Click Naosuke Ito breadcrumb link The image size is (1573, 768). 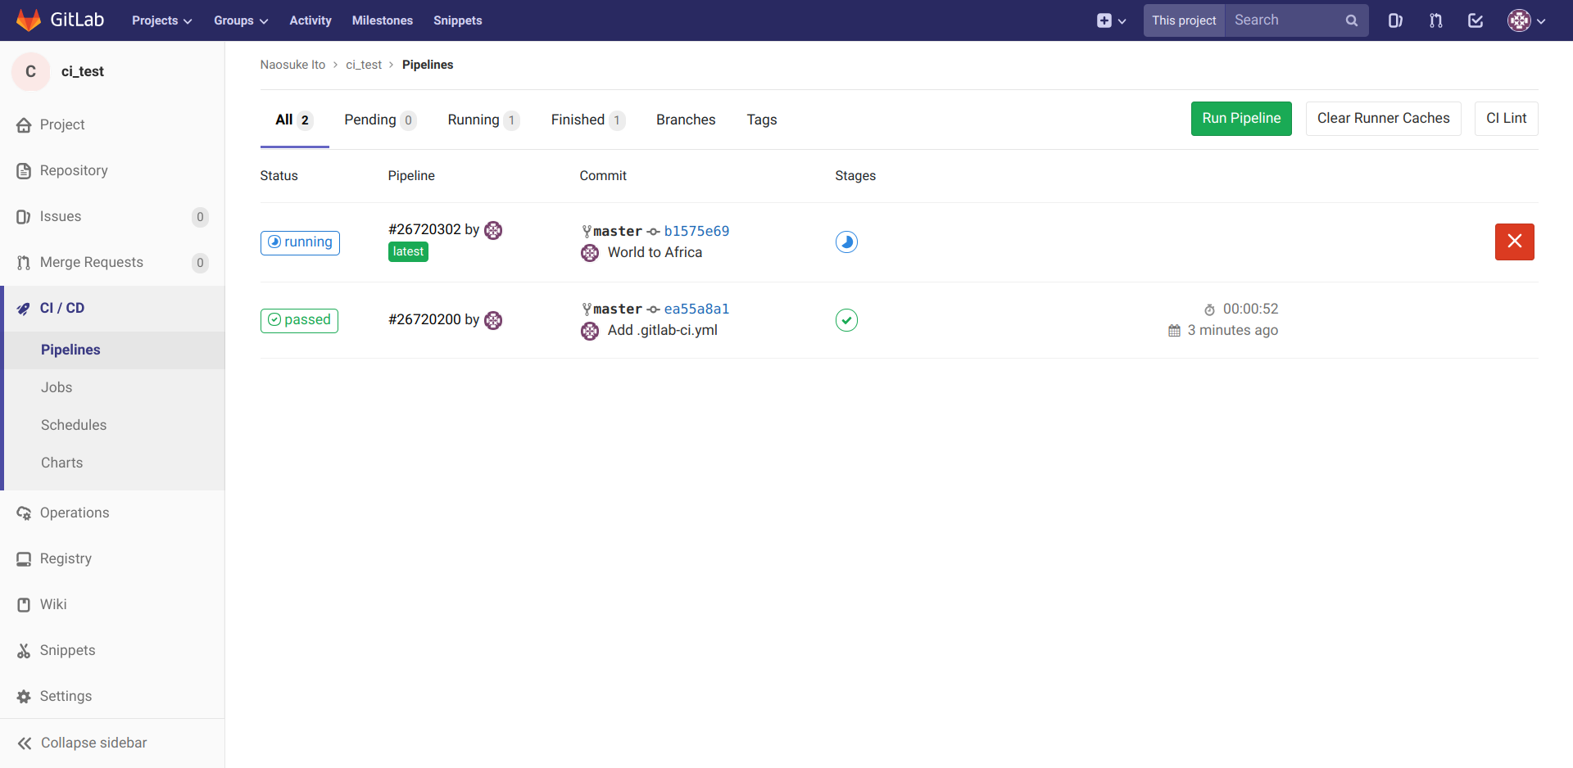coord(292,65)
